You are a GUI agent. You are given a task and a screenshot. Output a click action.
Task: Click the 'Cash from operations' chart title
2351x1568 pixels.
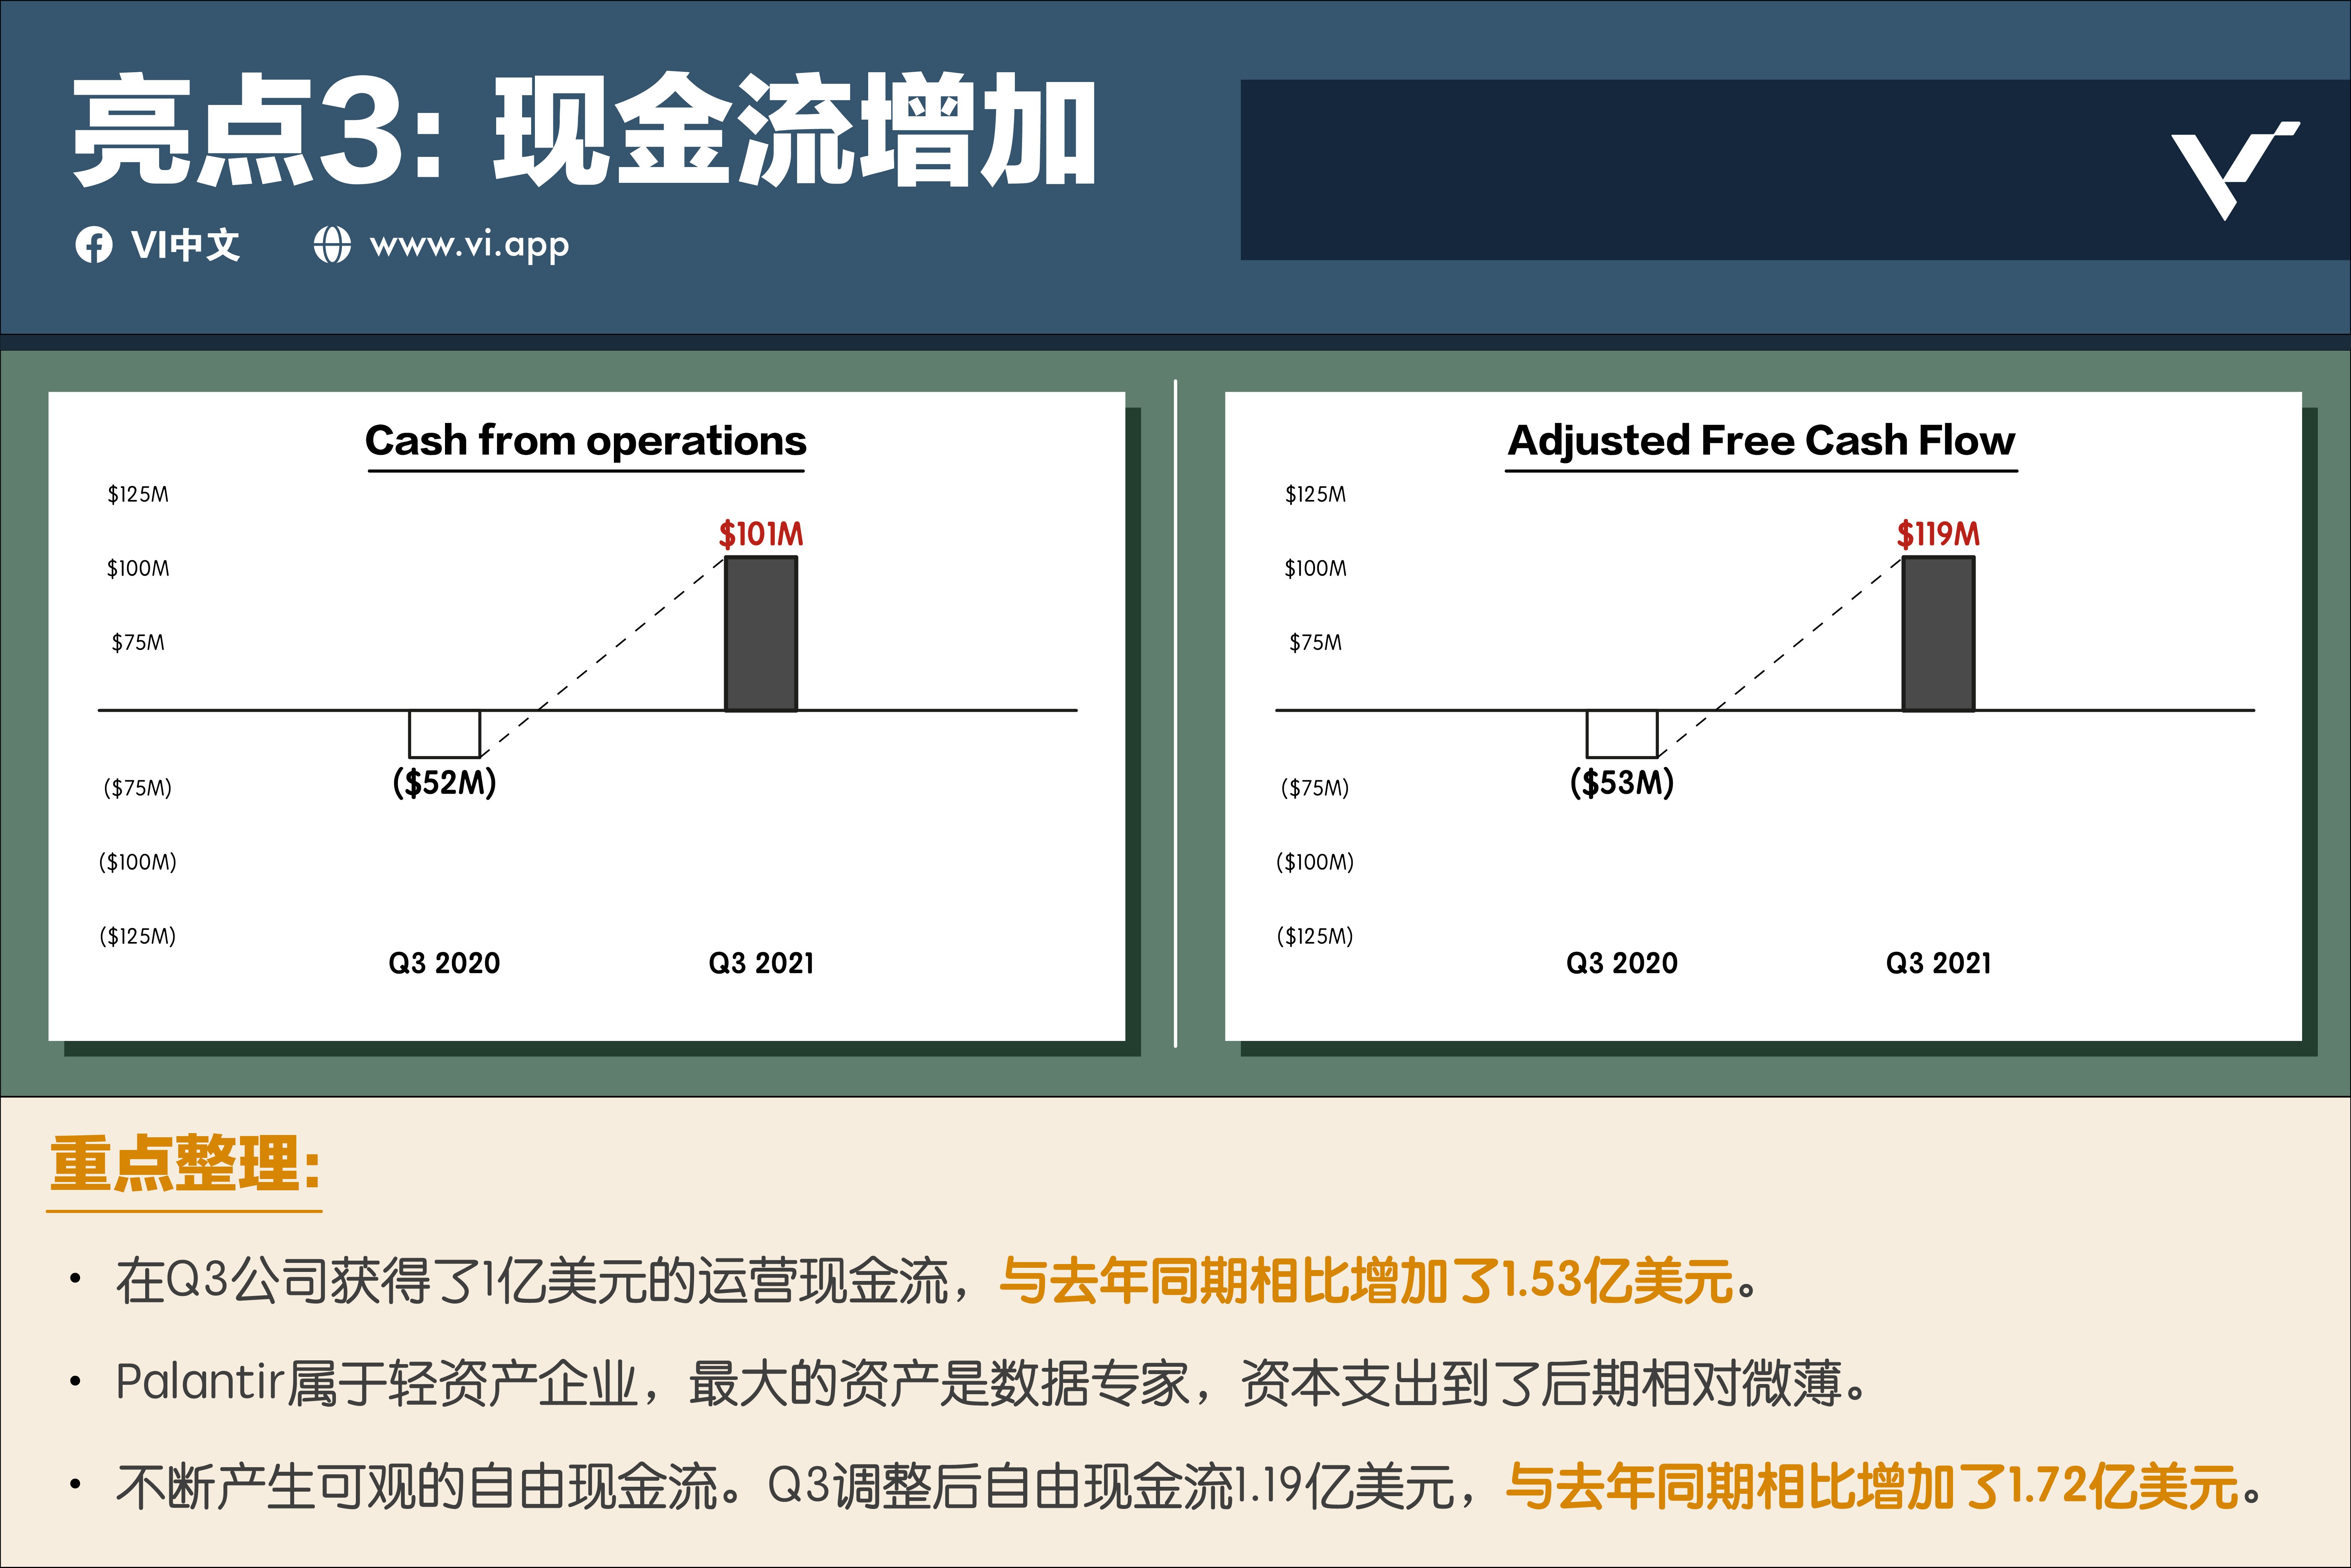point(586,441)
